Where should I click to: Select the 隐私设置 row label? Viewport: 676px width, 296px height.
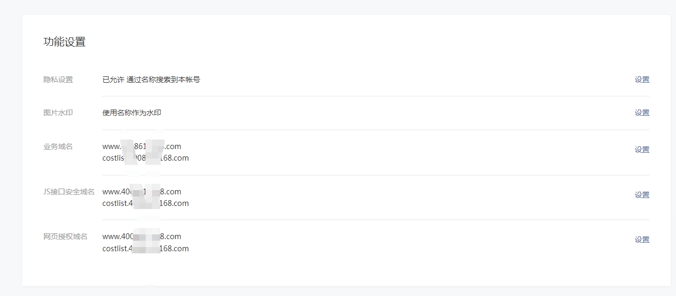(x=58, y=80)
